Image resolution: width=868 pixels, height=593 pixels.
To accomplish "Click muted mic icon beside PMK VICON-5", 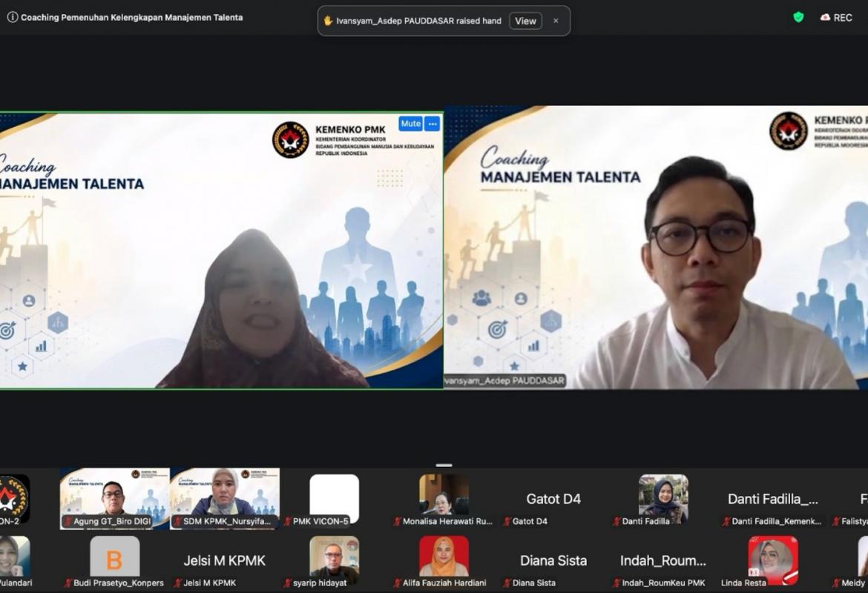I will tap(287, 521).
